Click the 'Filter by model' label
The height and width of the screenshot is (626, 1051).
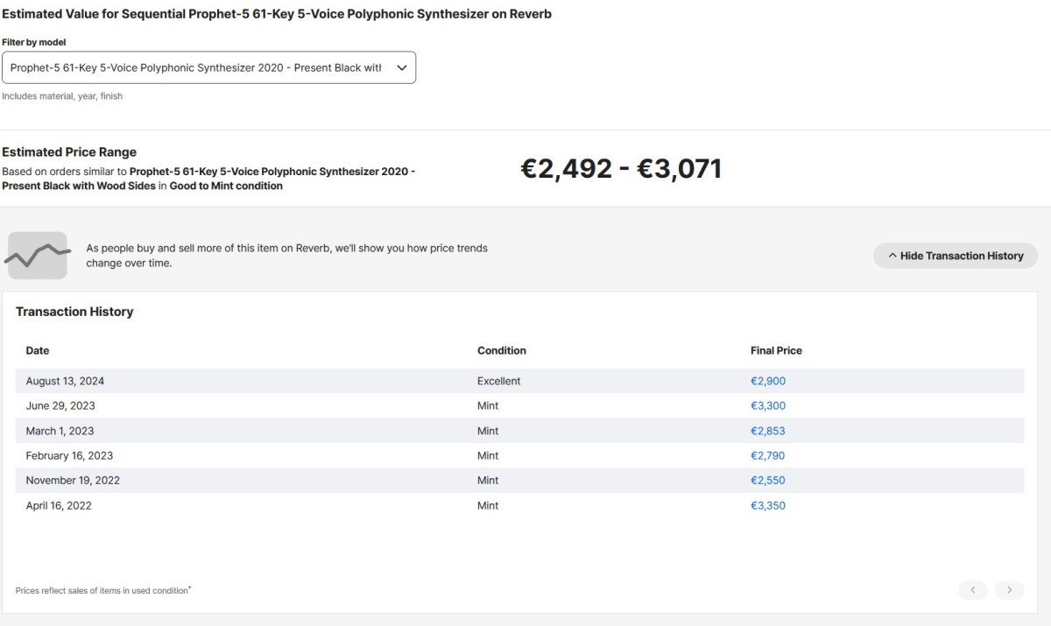point(33,42)
